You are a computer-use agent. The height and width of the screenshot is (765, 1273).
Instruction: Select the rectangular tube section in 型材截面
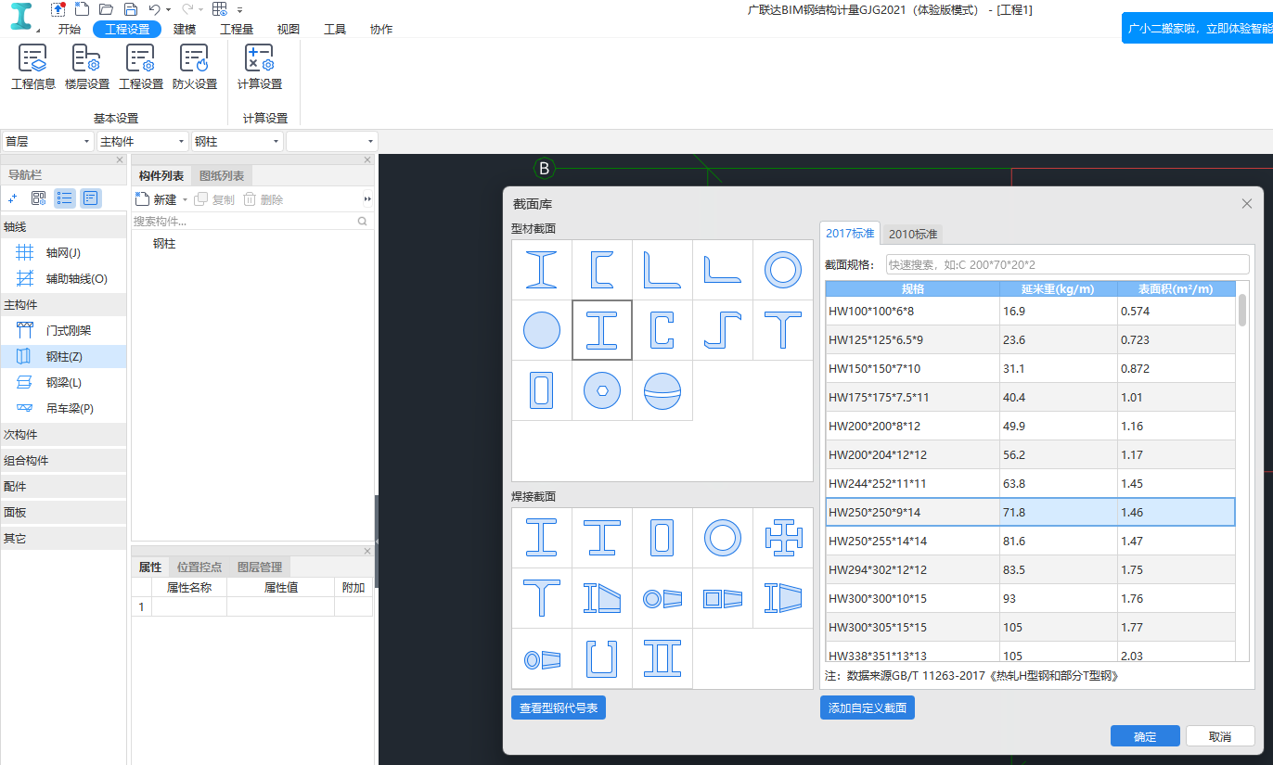coord(542,390)
